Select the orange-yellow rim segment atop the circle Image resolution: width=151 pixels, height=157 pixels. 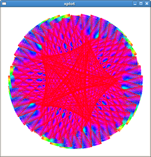click(x=64, y=16)
